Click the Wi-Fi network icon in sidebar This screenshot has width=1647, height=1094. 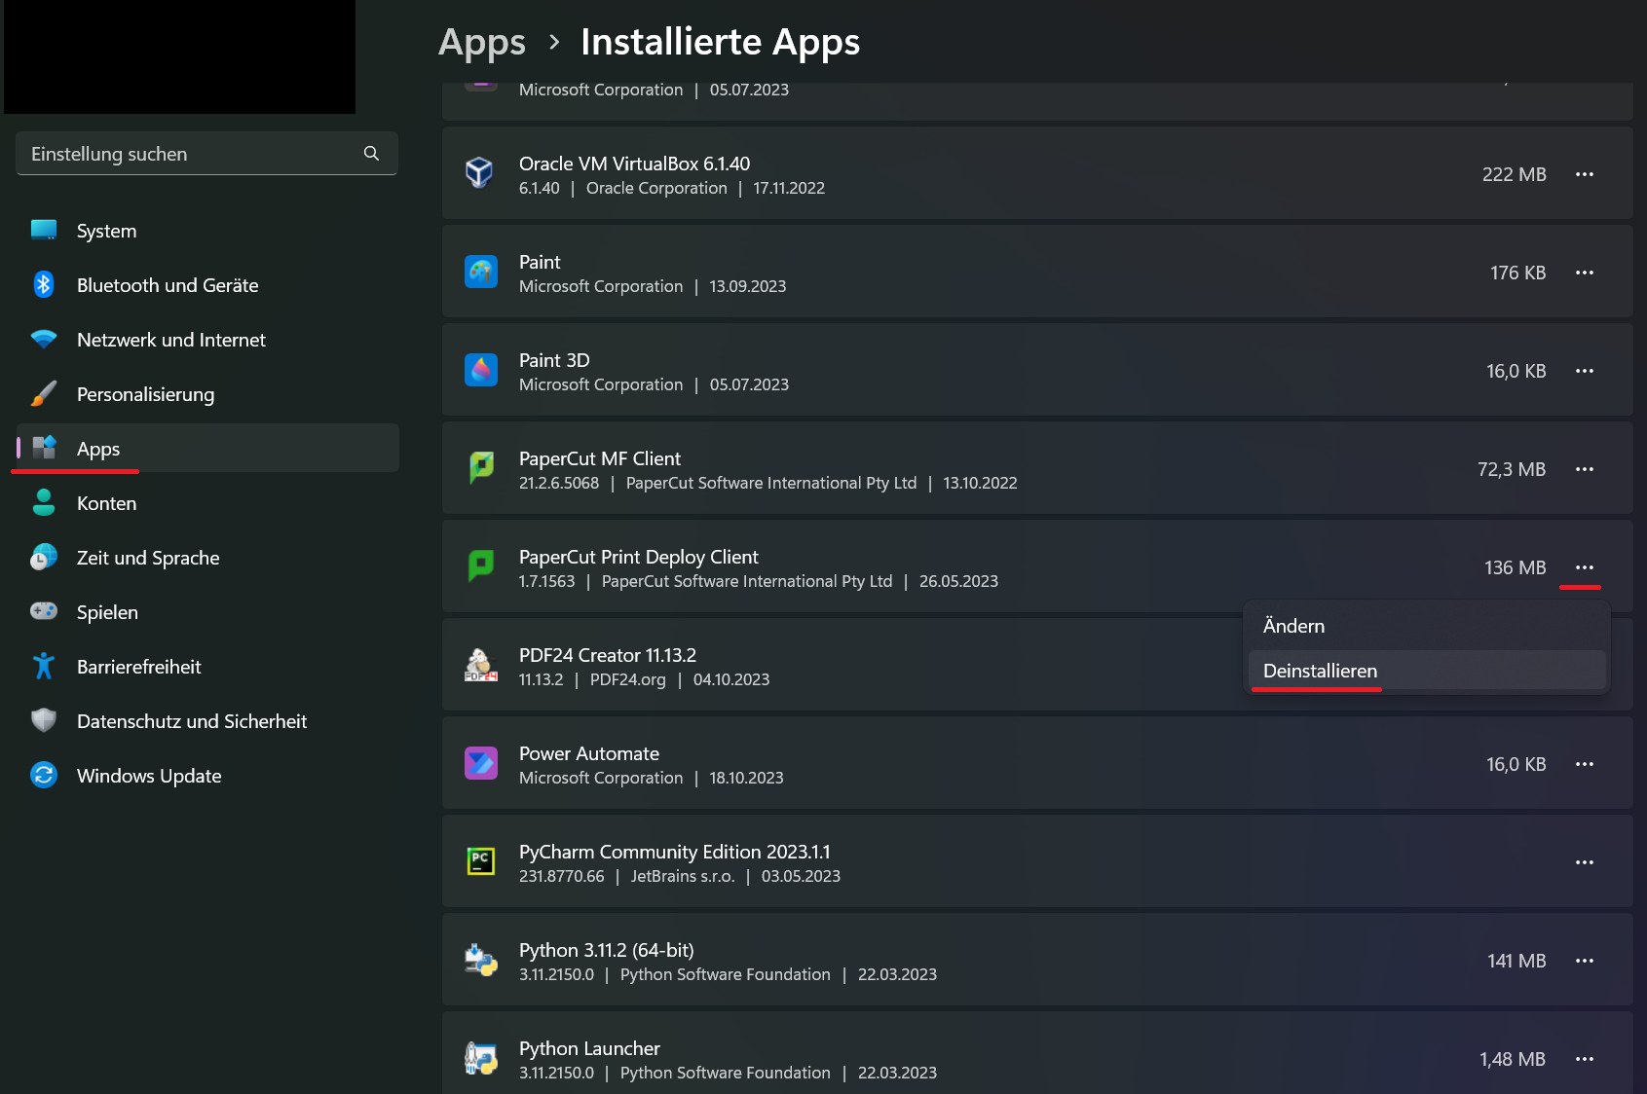pyautogui.click(x=44, y=340)
